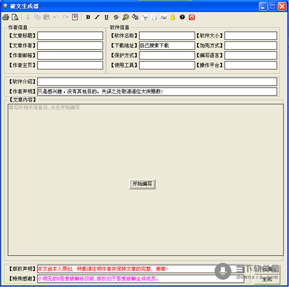289x287 pixels.
Task: Click the 生成 button at bottom right
Action: pyautogui.click(x=267, y=279)
